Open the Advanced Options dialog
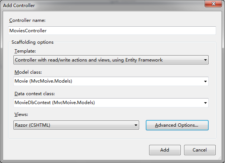This screenshot has height=163, width=225. [x=177, y=125]
